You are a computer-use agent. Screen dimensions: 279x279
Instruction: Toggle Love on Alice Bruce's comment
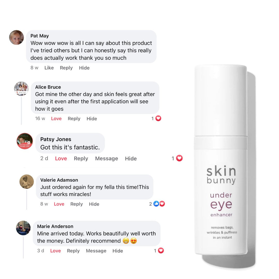click(56, 119)
